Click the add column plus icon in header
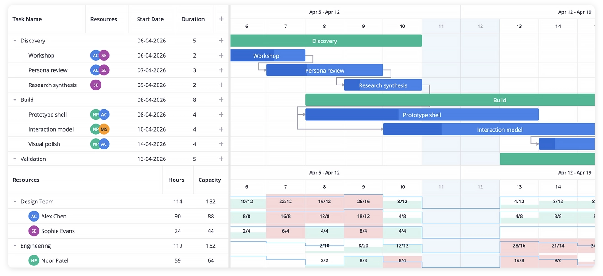603x276 pixels. click(221, 19)
